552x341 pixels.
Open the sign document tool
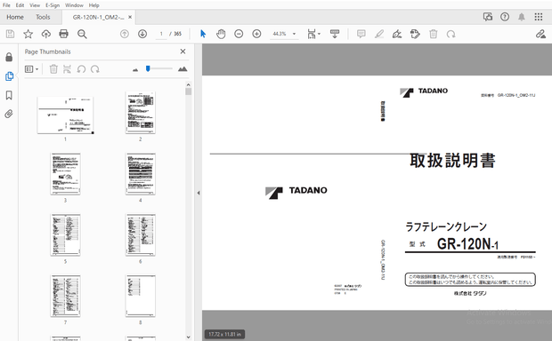click(x=397, y=34)
